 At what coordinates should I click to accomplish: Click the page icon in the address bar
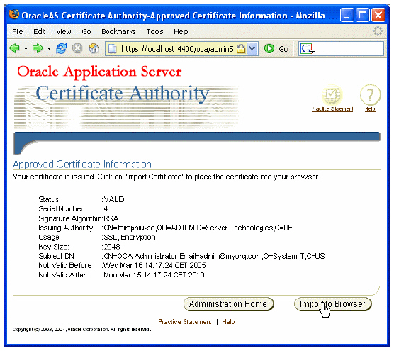point(113,49)
